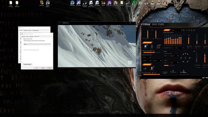The width and height of the screenshot is (208, 117).
Task: Click the Restore defaults button
Action: 27,64
